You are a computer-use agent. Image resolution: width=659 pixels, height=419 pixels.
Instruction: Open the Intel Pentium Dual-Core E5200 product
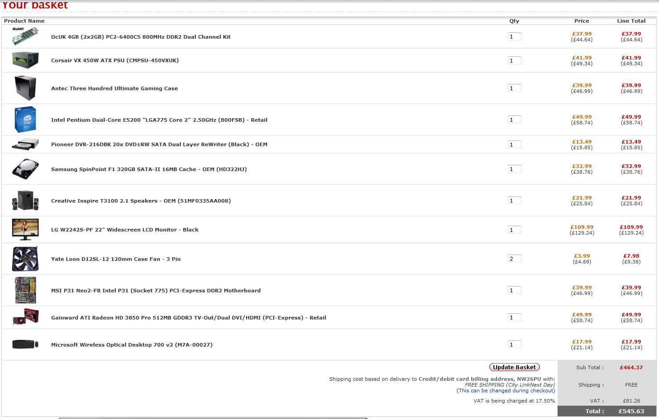coord(159,120)
